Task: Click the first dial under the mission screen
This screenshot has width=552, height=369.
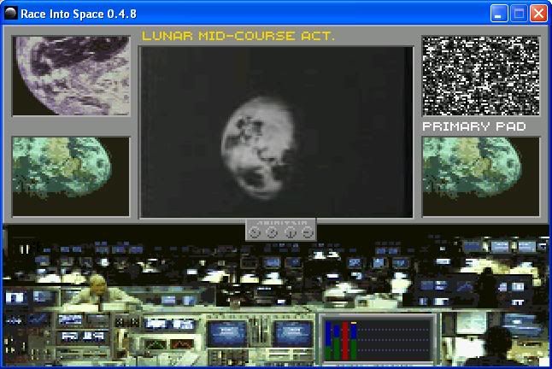Action: click(254, 232)
